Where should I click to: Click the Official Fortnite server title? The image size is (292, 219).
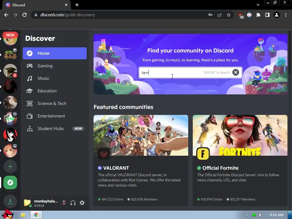click(x=220, y=168)
